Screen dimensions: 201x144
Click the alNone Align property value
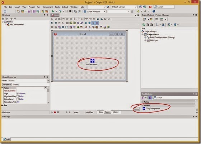point(22,94)
